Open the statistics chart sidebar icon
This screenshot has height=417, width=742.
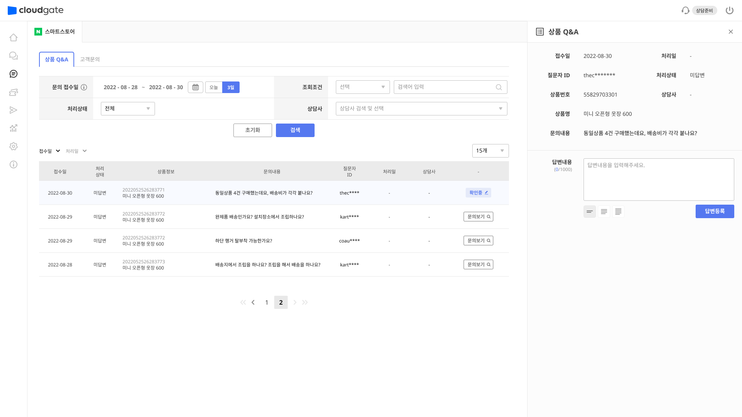(x=14, y=128)
